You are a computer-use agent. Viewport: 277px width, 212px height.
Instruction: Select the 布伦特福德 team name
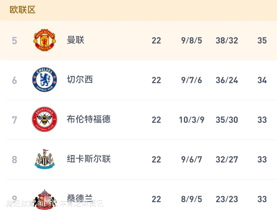pyautogui.click(x=89, y=119)
